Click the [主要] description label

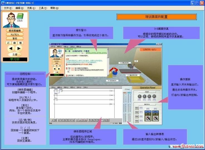click(x=25, y=138)
